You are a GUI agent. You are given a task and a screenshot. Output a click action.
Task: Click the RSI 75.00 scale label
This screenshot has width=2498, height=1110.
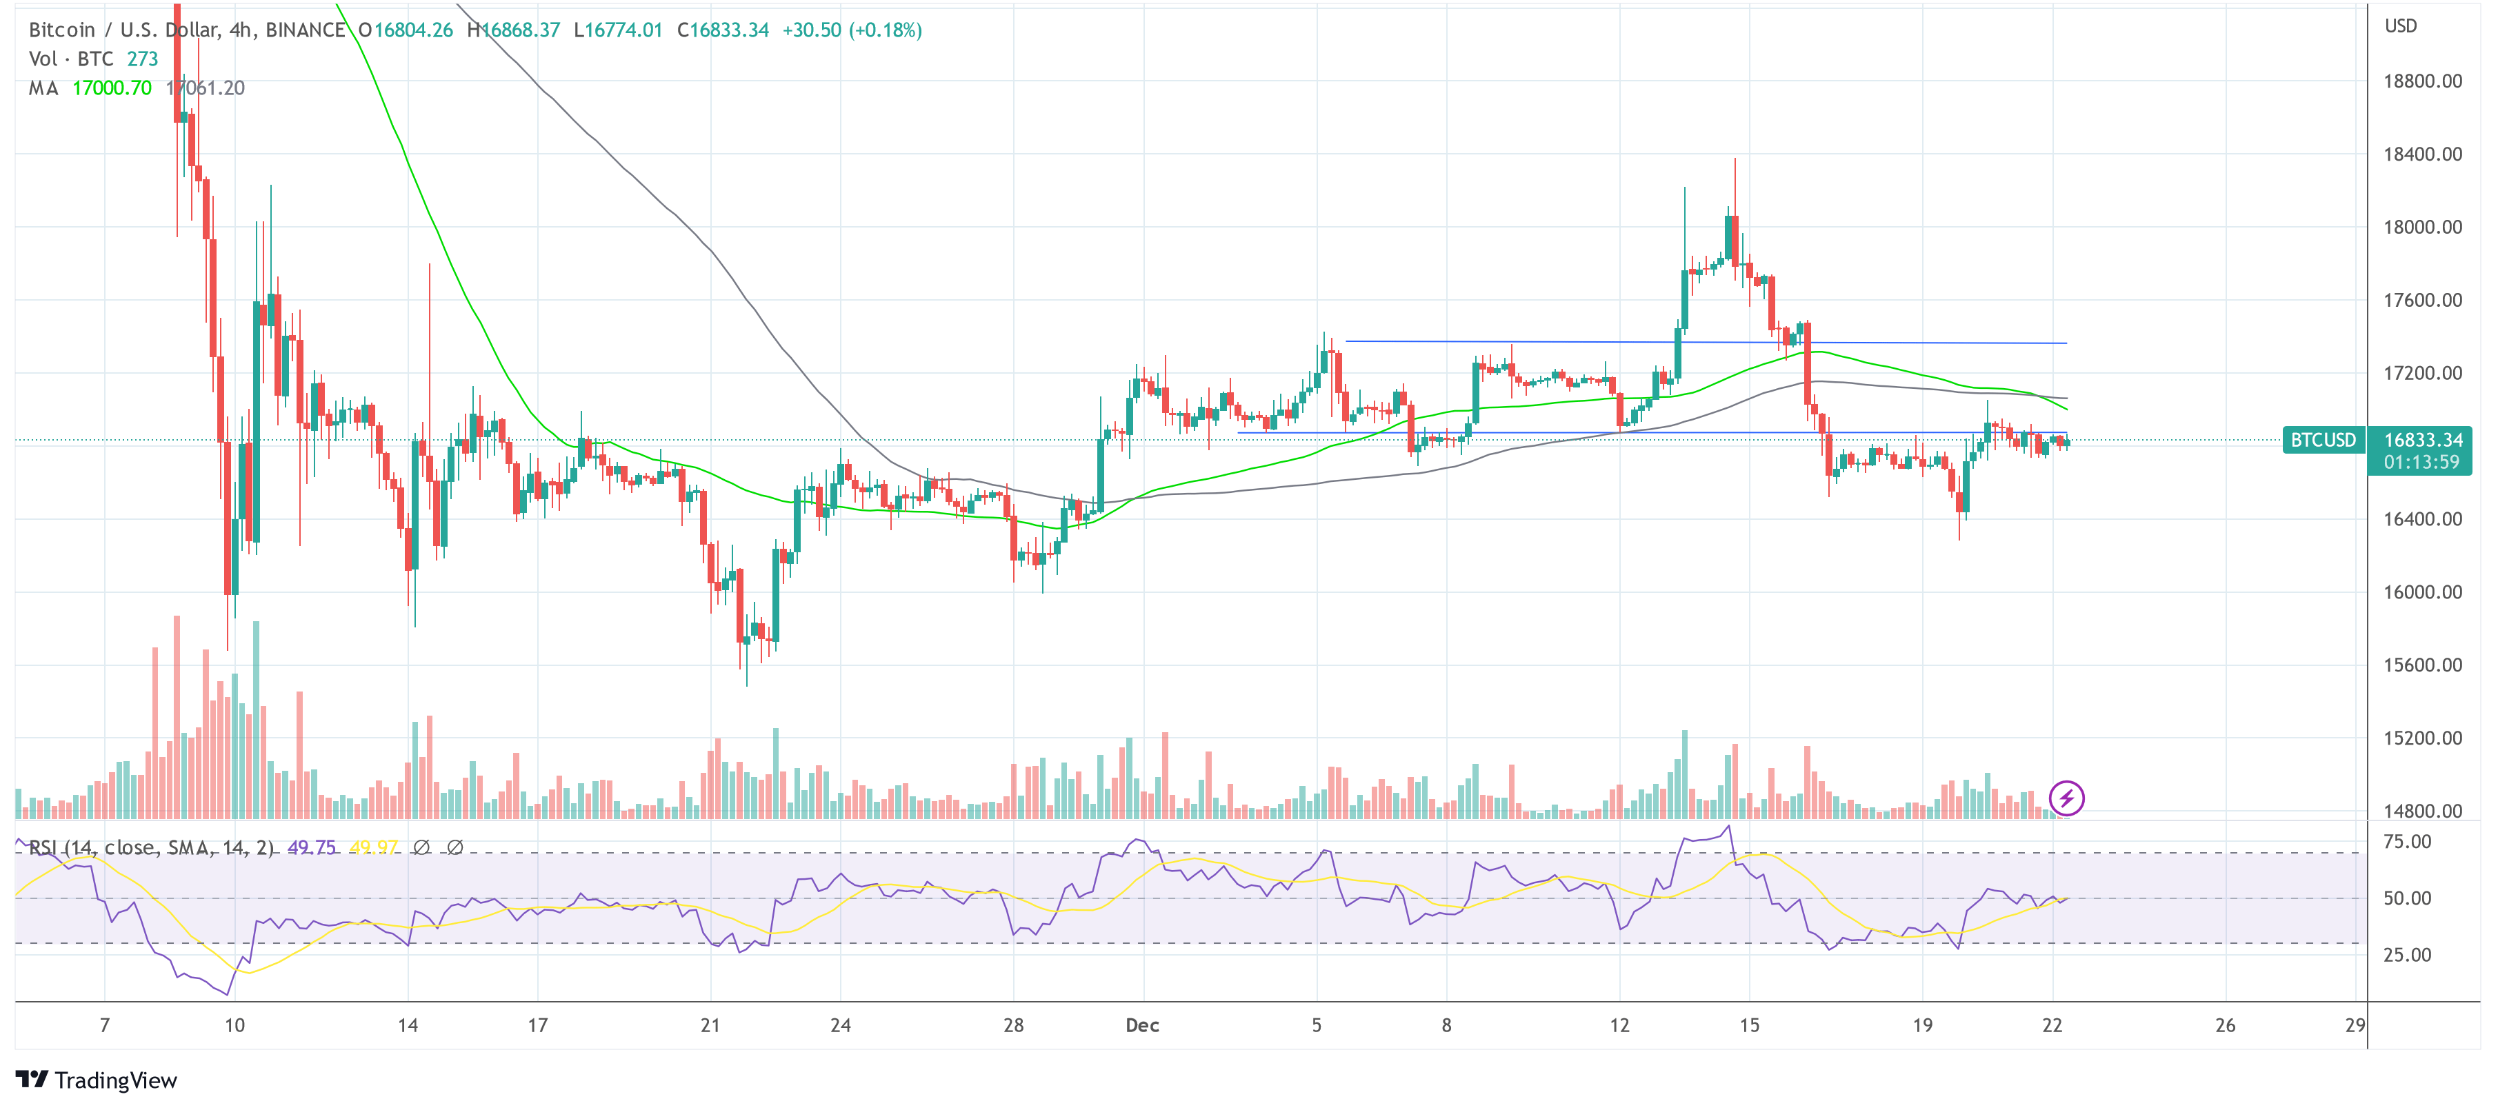click(x=2407, y=842)
